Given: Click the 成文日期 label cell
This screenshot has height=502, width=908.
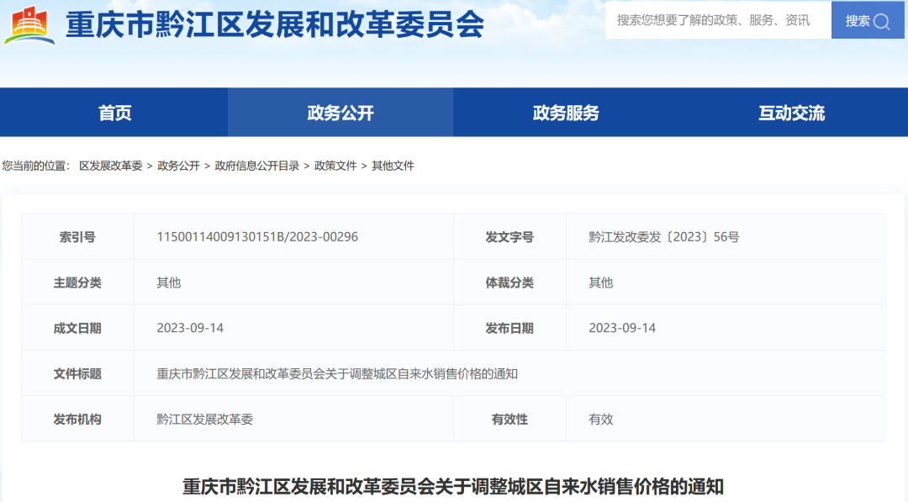Looking at the screenshot, I should [77, 328].
